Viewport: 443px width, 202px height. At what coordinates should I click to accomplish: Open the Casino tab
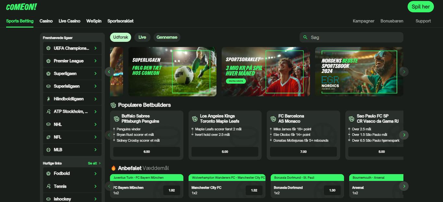[46, 21]
